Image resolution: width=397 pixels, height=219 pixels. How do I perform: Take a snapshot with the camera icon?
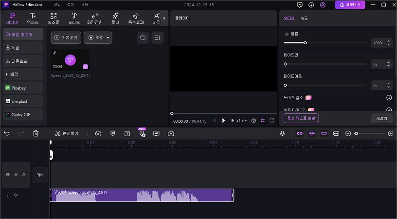click(x=253, y=121)
